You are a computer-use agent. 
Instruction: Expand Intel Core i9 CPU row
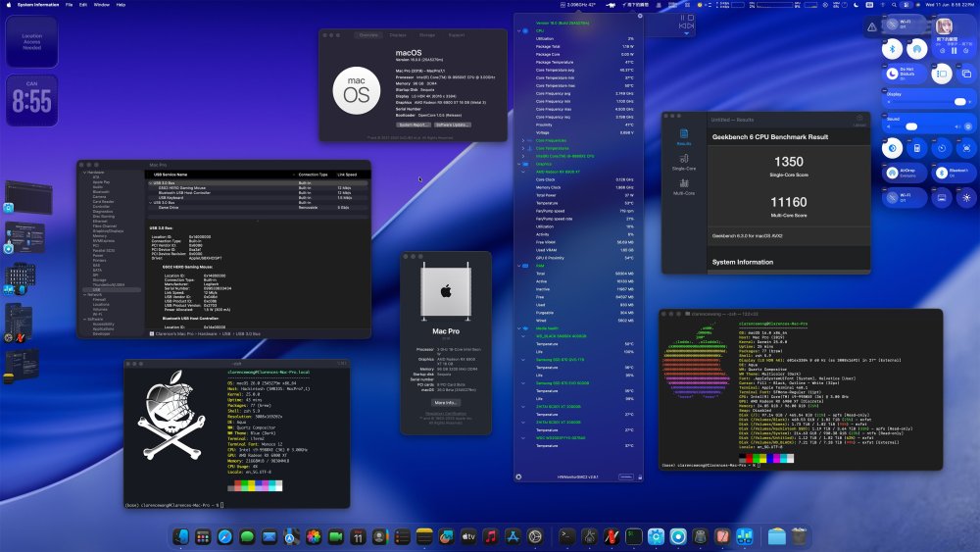(523, 156)
